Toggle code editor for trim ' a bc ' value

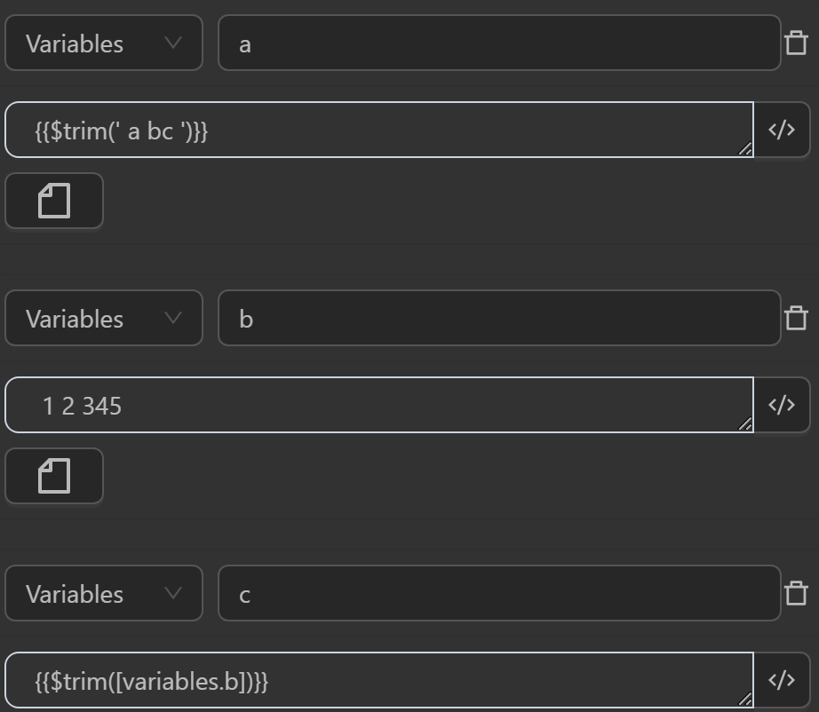tap(782, 131)
